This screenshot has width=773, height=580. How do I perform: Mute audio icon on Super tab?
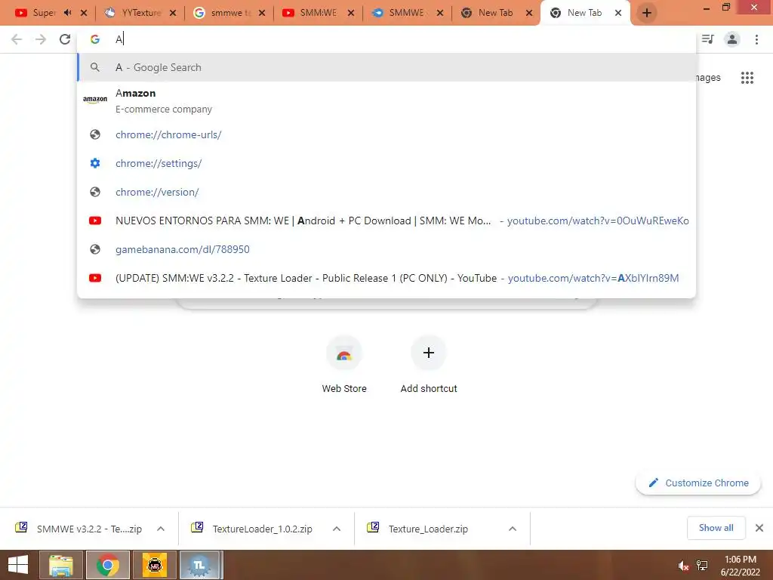(x=67, y=13)
